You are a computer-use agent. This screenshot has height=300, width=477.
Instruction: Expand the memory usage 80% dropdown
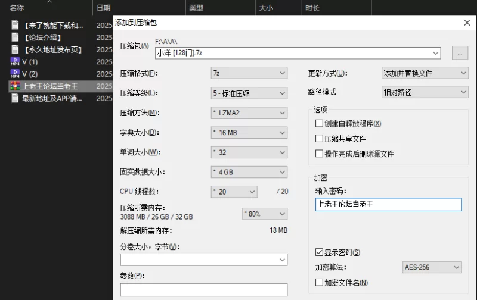point(265,214)
